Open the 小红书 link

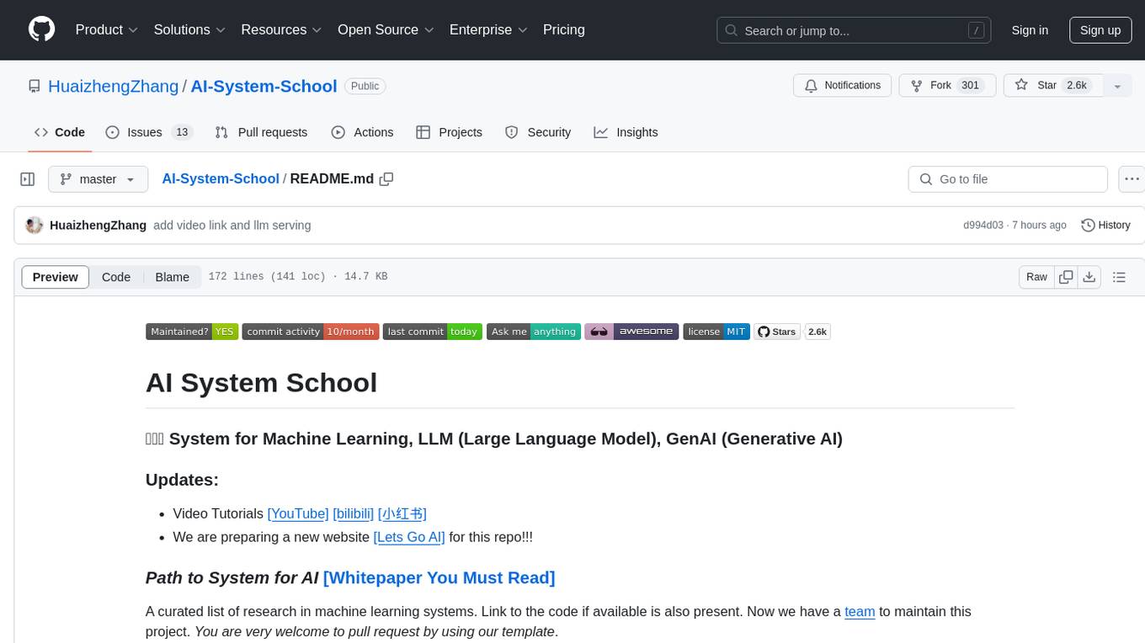pyautogui.click(x=402, y=513)
